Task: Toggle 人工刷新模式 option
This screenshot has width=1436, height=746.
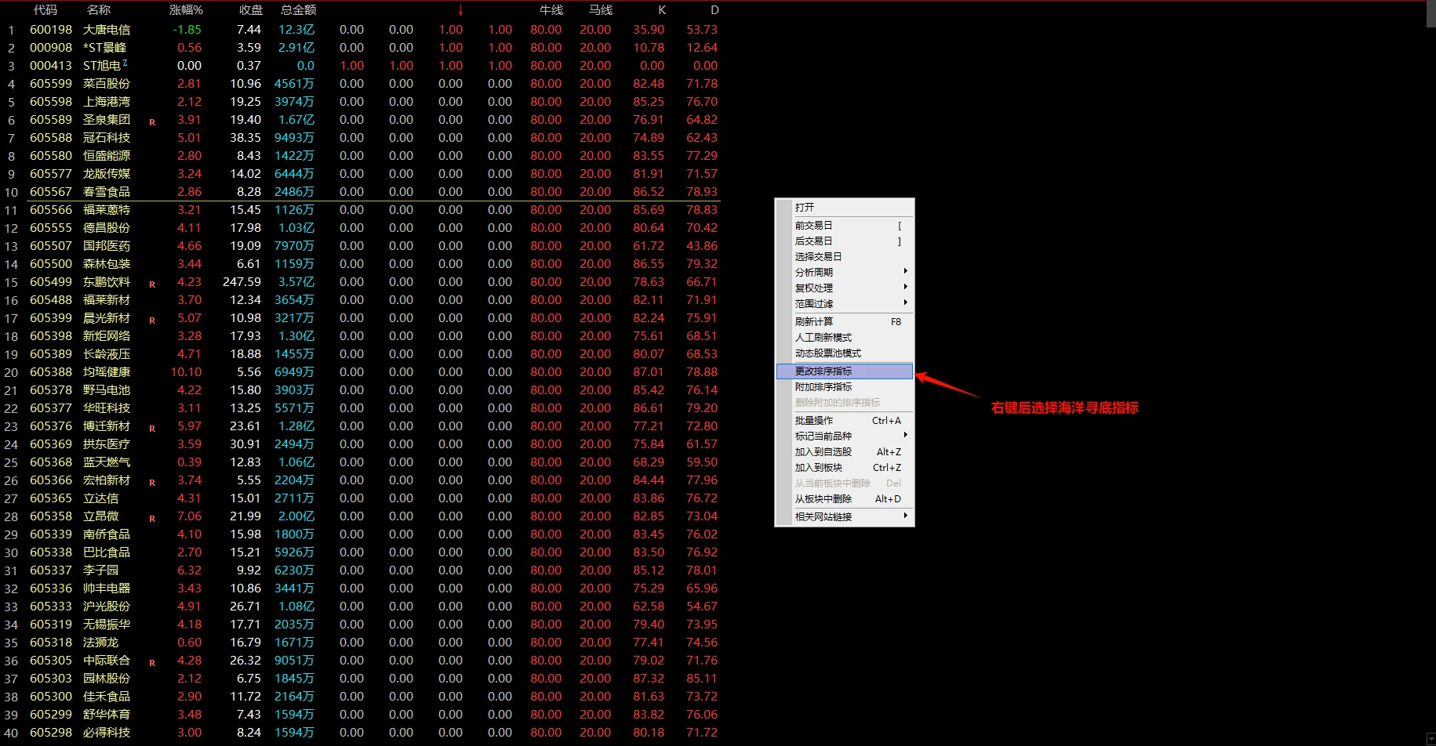Action: [845, 337]
